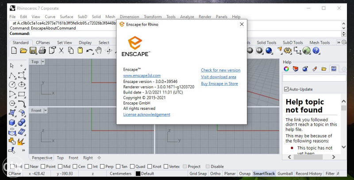Screen dimensions: 354x180
Task: Open the CPlane coordinate status pane
Action: pos(15,173)
